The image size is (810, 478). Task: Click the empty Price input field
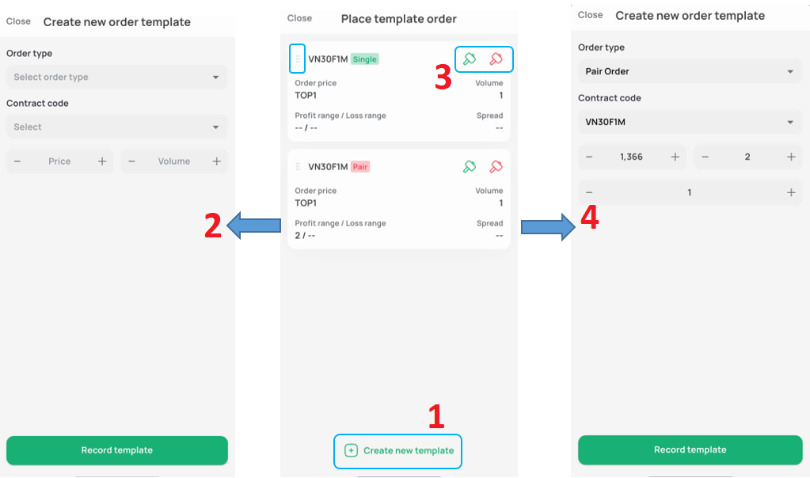click(x=59, y=161)
